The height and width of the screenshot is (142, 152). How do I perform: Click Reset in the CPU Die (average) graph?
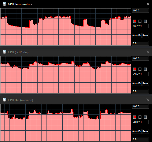145,131
